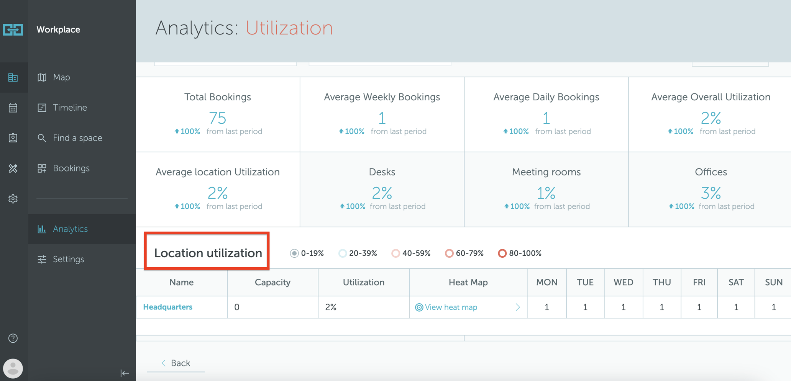
Task: Navigate to Bookings in sidebar
Action: [71, 168]
